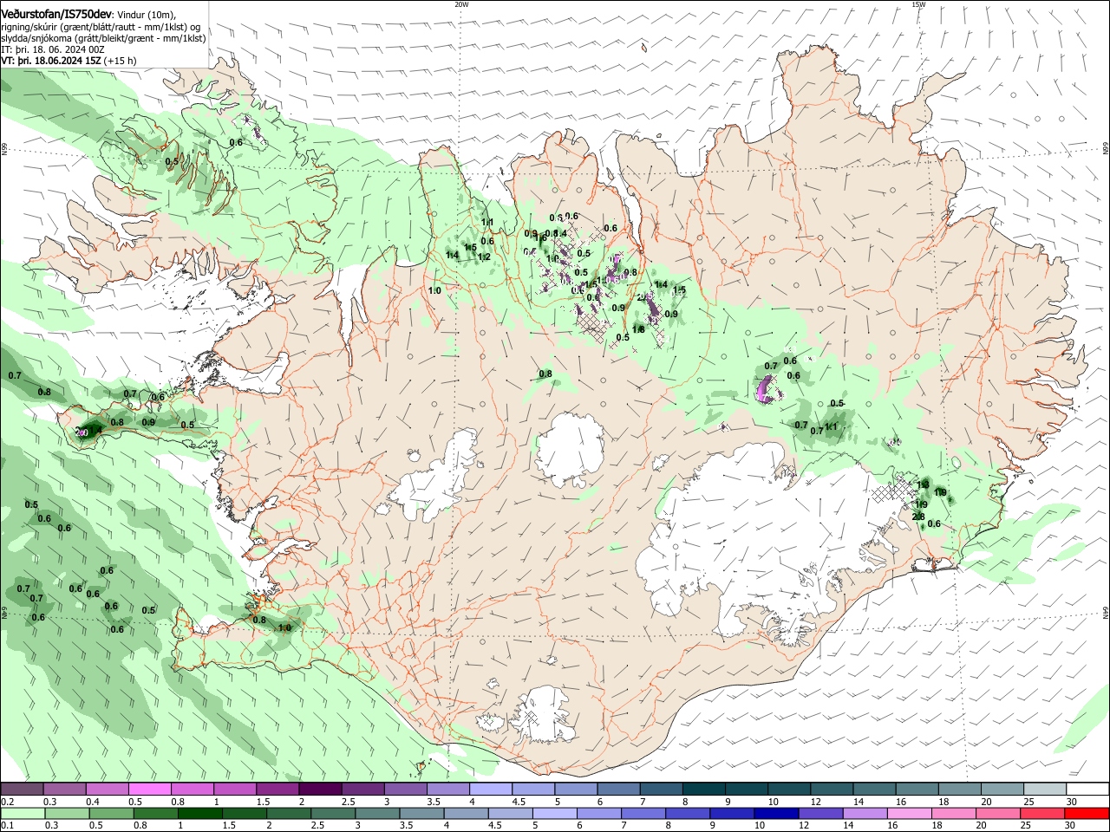The width and height of the screenshot is (1110, 832).
Task: Click the red-pink swatch labeled 25 on rain legend
Action: click(x=1042, y=813)
